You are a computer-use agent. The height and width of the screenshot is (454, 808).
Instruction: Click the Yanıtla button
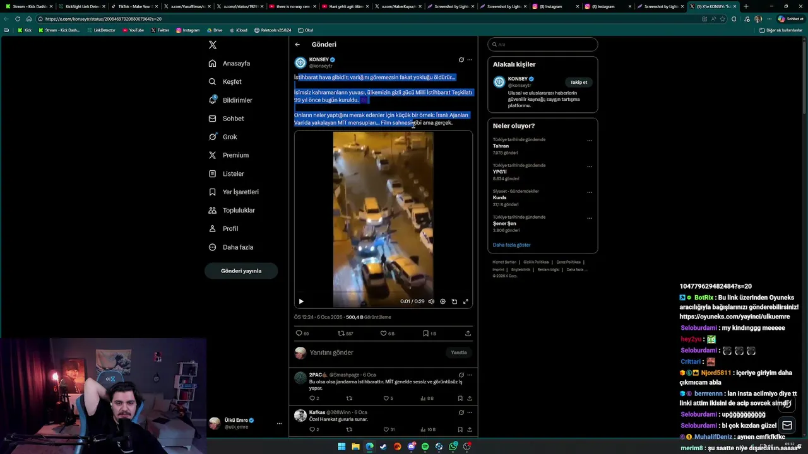click(x=459, y=352)
